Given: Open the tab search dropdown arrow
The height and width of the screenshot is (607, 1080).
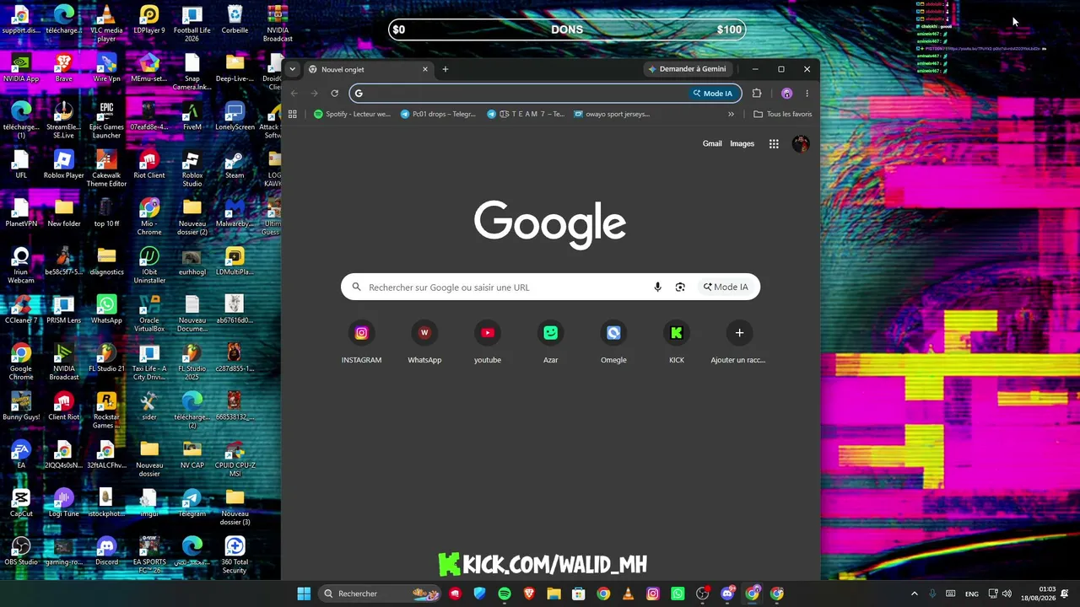Looking at the screenshot, I should point(292,69).
